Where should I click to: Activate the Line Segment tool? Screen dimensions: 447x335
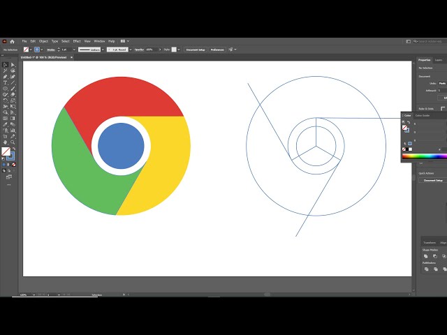click(x=13, y=82)
